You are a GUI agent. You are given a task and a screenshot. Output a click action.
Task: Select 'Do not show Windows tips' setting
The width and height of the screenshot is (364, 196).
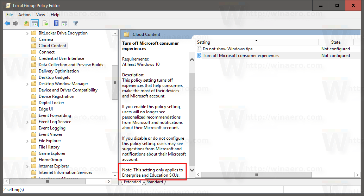coord(227,49)
